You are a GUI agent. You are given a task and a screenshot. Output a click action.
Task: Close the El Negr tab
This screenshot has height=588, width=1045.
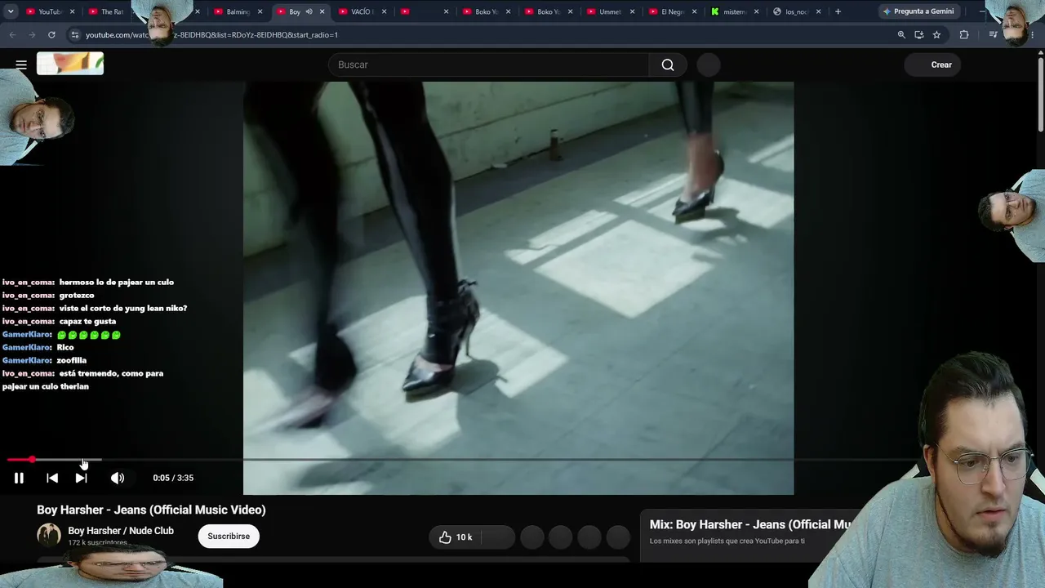point(694,11)
